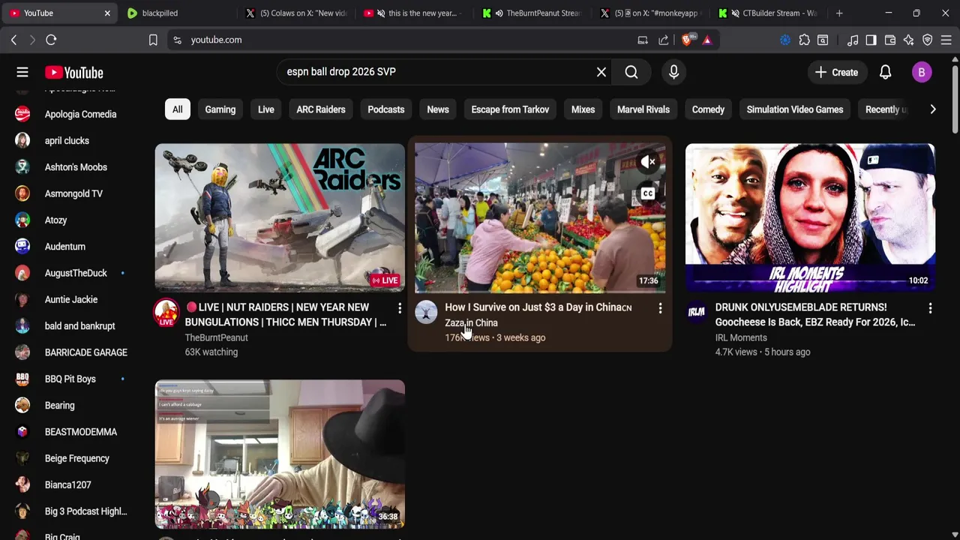Open Asmongold TV subscription

(72, 193)
